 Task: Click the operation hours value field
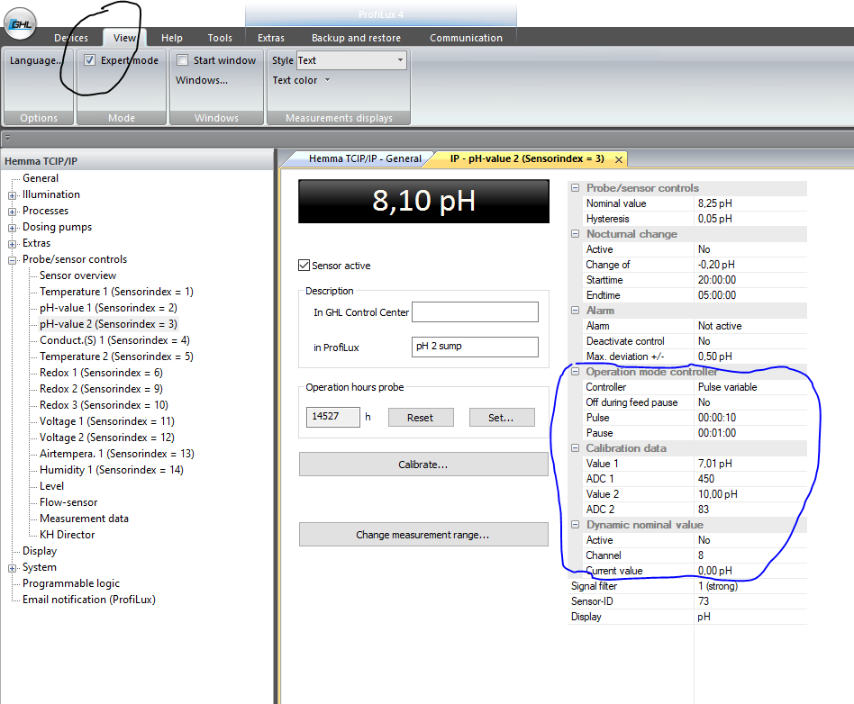332,417
